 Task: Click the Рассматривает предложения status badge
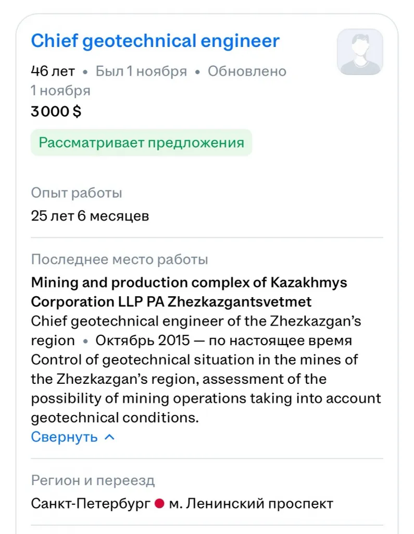(x=141, y=143)
